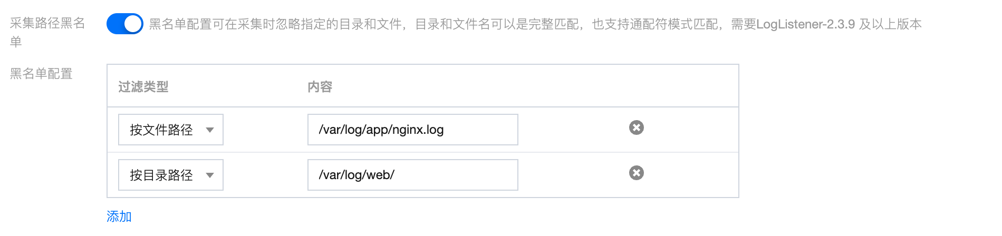Viewport: 1002px width, 236px height.
Task: Click the 黑名单配置 label
Action: 41,74
